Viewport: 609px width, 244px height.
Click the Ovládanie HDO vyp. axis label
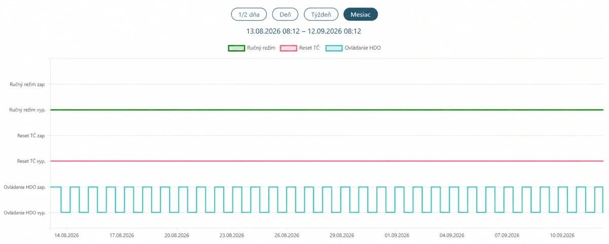24,213
